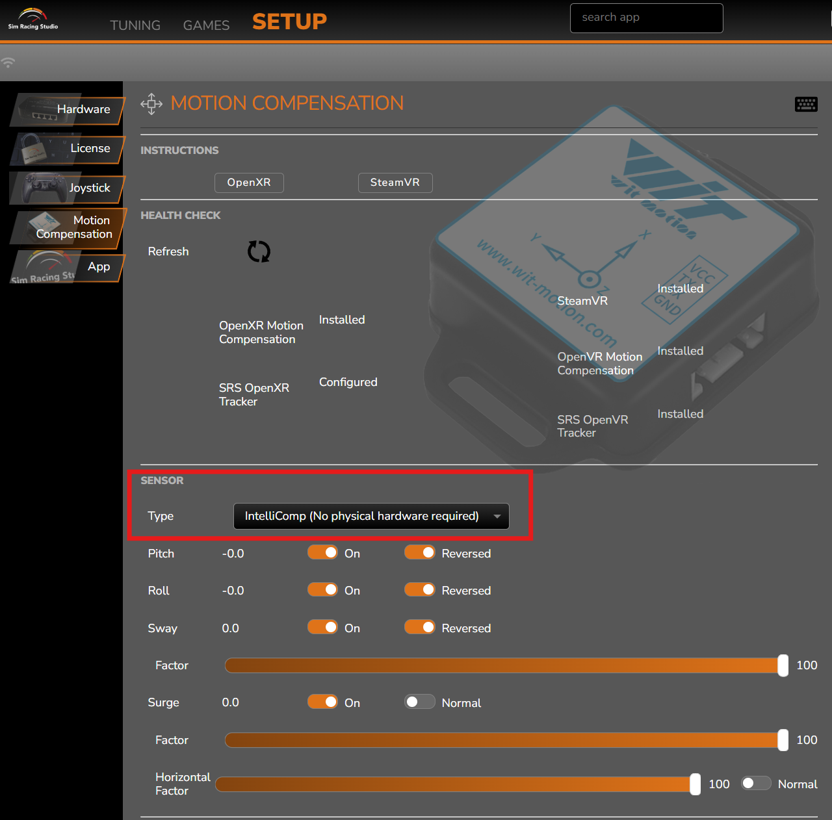This screenshot has width=832, height=820.
Task: Open the SteamVR instructions button
Action: point(395,183)
